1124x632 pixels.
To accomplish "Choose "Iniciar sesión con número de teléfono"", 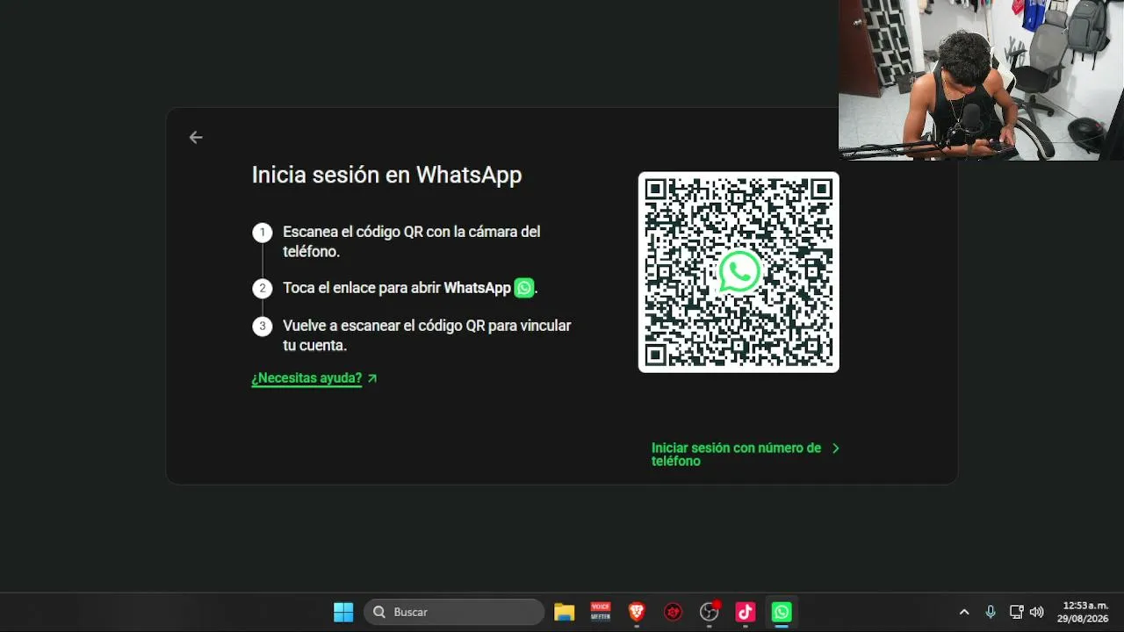I will pos(736,454).
